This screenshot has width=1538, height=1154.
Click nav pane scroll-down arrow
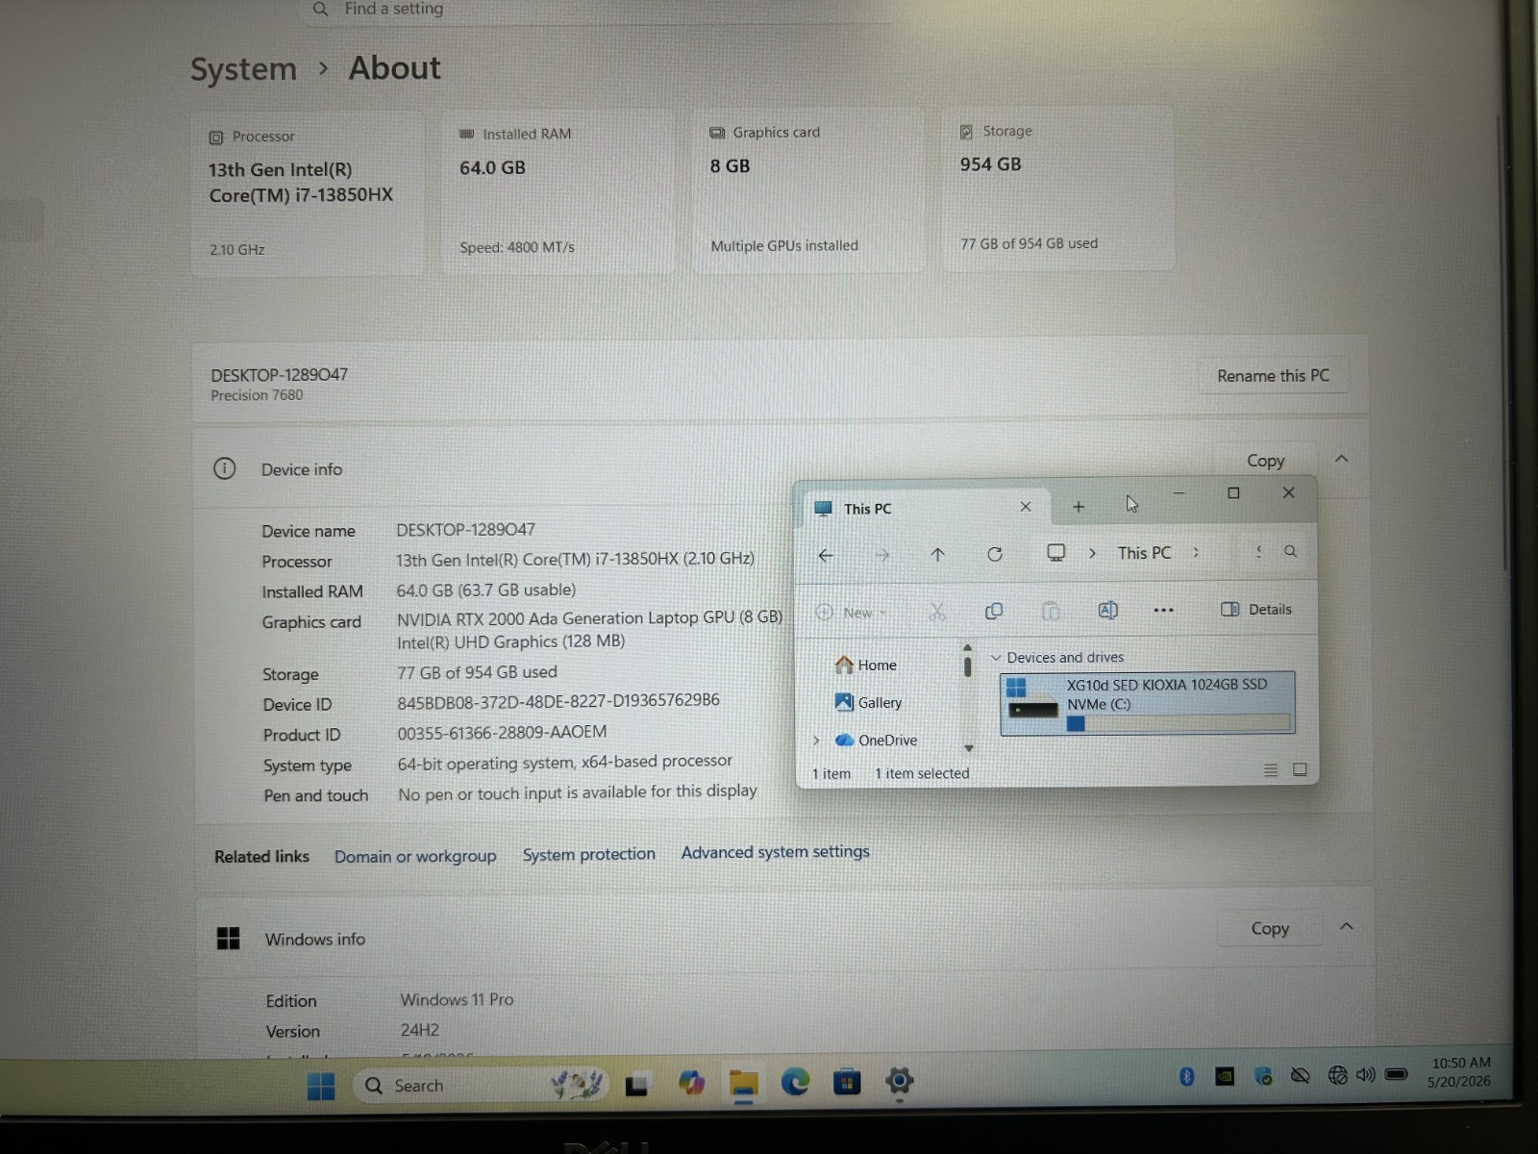tap(969, 747)
